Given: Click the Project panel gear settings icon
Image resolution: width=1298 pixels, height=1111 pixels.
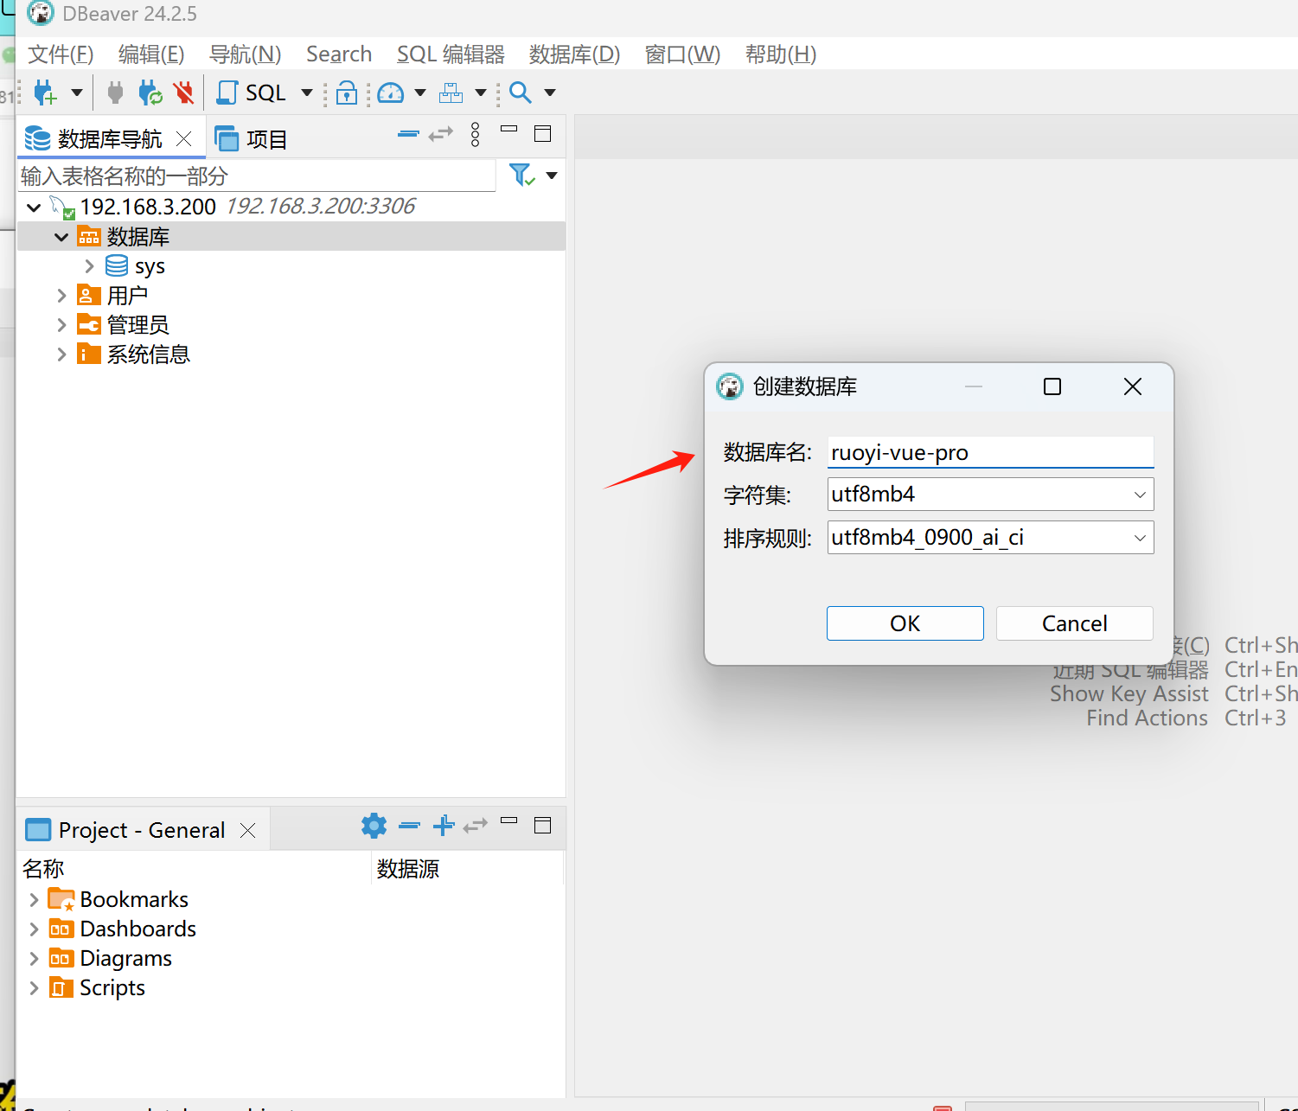Looking at the screenshot, I should click(x=374, y=826).
